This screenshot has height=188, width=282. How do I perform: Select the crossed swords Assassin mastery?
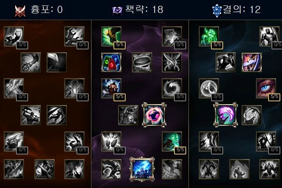pos(172,62)
